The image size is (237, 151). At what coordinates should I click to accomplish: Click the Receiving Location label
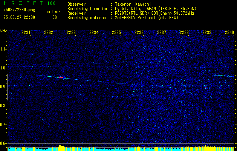(88, 9)
